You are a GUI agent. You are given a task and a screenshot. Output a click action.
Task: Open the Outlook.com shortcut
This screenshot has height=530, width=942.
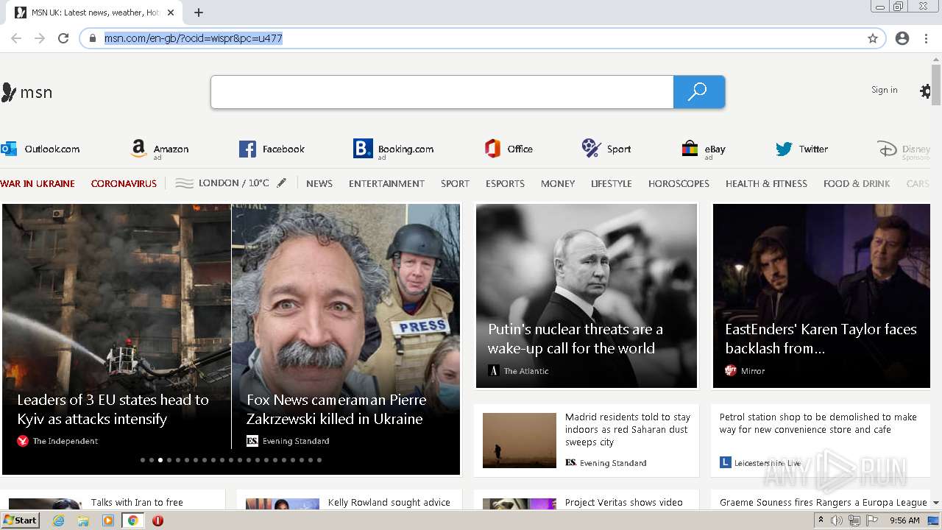[x=40, y=149]
